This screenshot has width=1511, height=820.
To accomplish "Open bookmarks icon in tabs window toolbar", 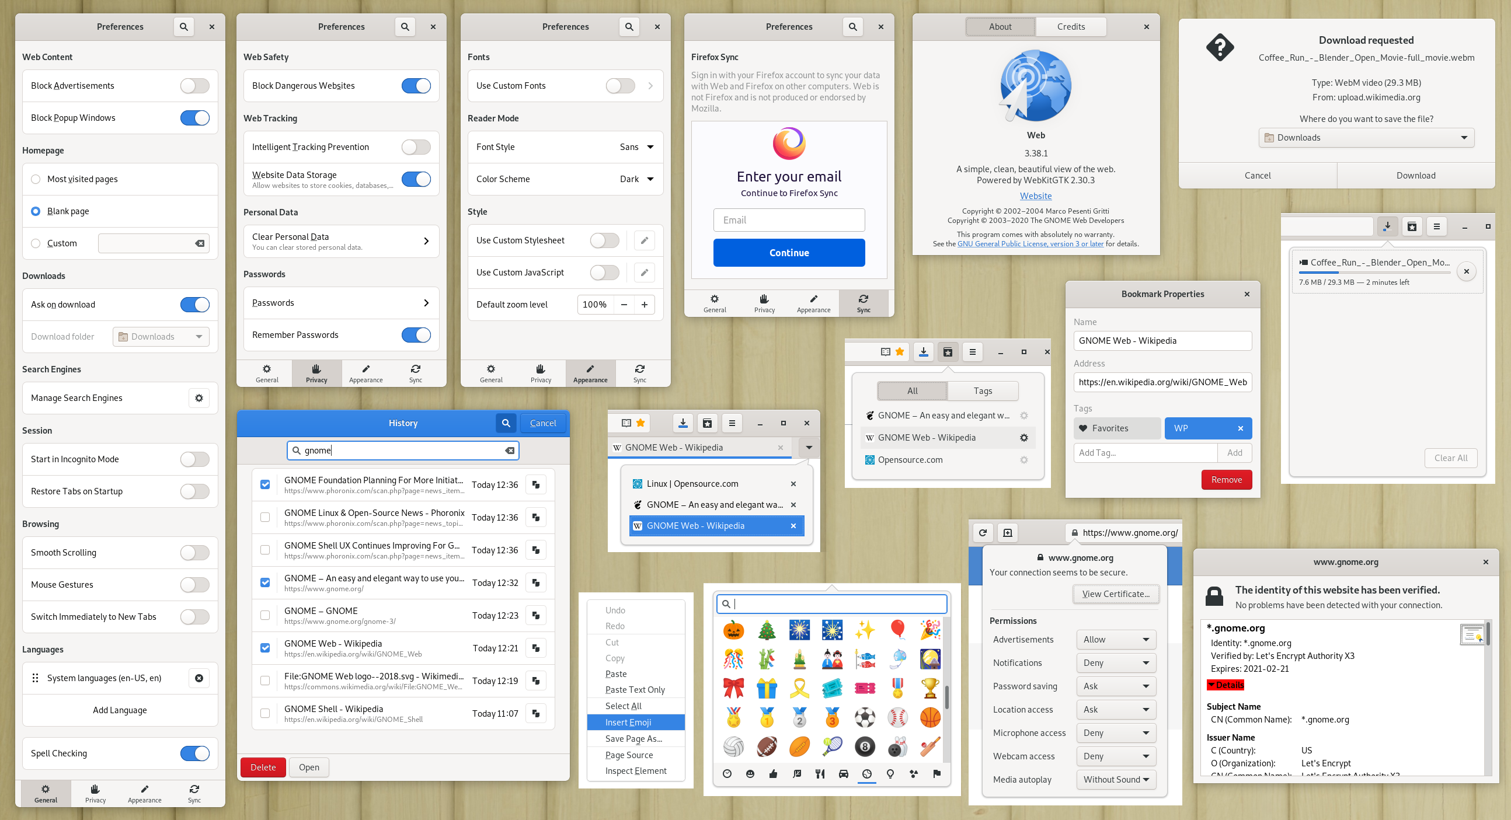I will coord(708,423).
